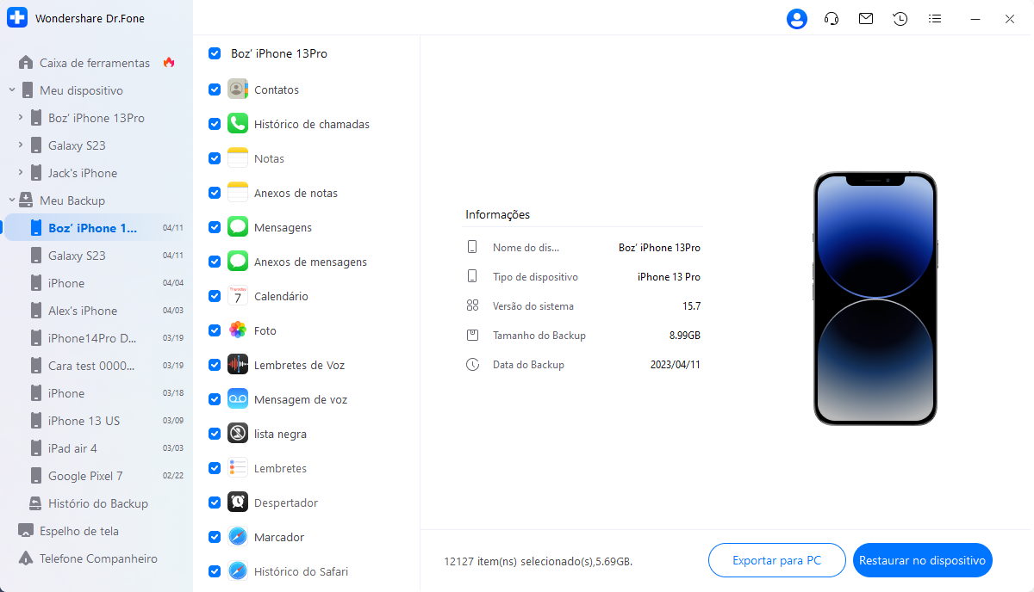Viewport: 1034px width, 592px height.
Task: Click the Notas notepad icon
Action: click(x=238, y=158)
